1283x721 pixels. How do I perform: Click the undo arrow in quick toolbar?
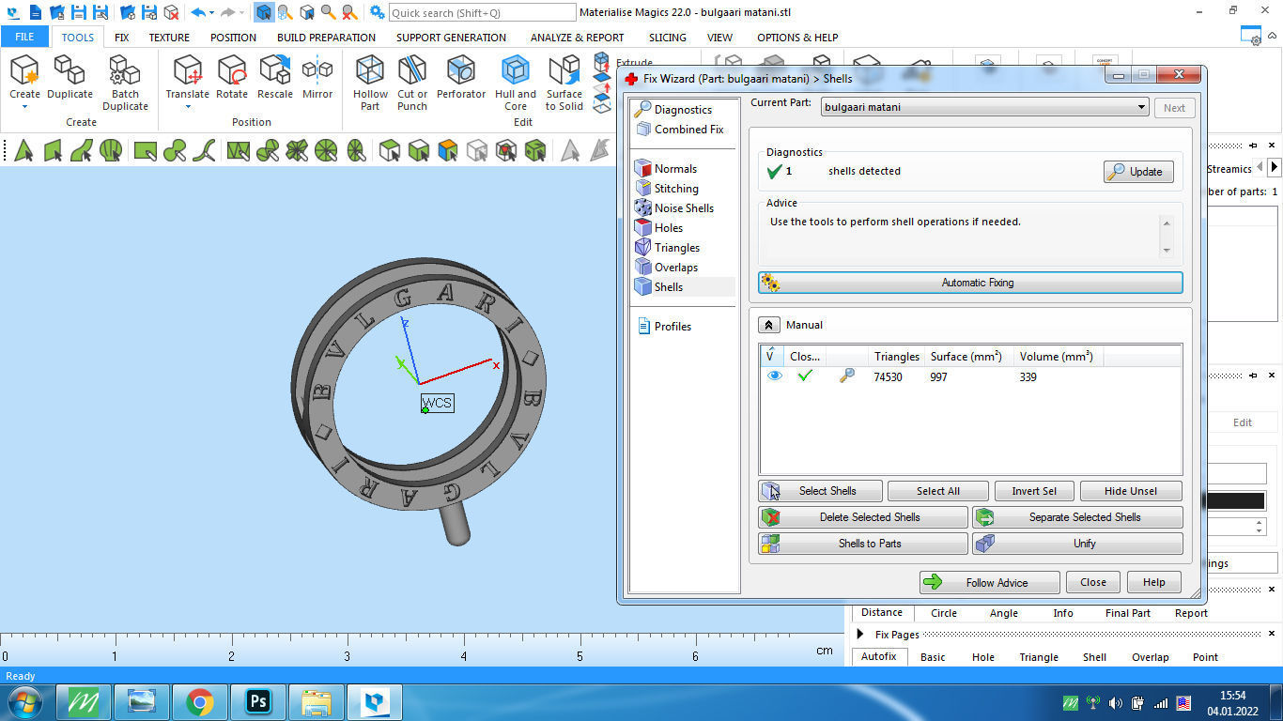(197, 12)
